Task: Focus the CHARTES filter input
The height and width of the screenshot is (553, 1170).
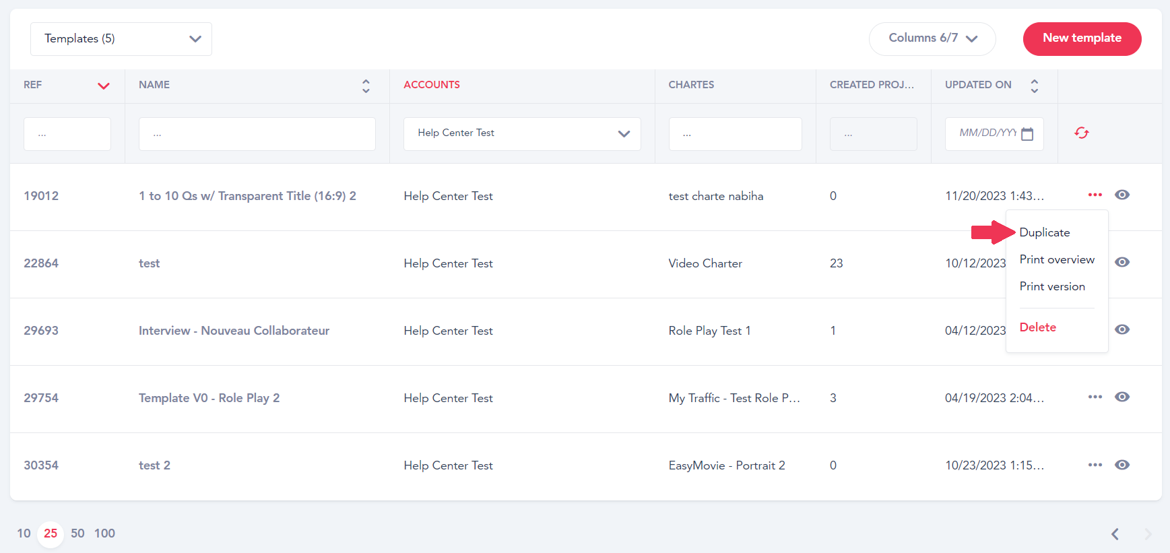Action: click(735, 134)
